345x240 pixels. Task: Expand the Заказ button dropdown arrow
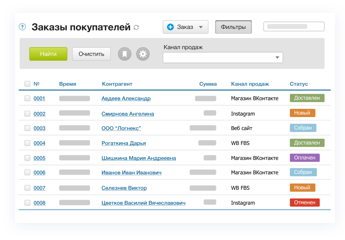click(x=201, y=27)
